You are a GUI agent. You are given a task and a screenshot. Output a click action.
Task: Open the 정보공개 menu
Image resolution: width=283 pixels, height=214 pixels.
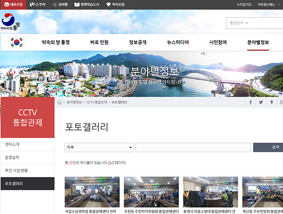click(137, 42)
